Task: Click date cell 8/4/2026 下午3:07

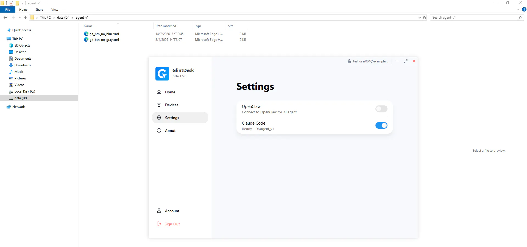Action: [x=168, y=40]
